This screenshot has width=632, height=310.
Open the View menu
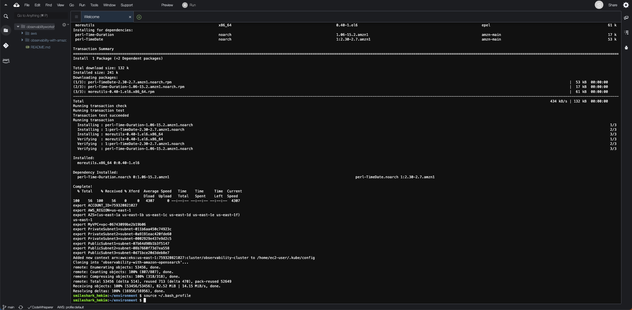(x=61, y=5)
